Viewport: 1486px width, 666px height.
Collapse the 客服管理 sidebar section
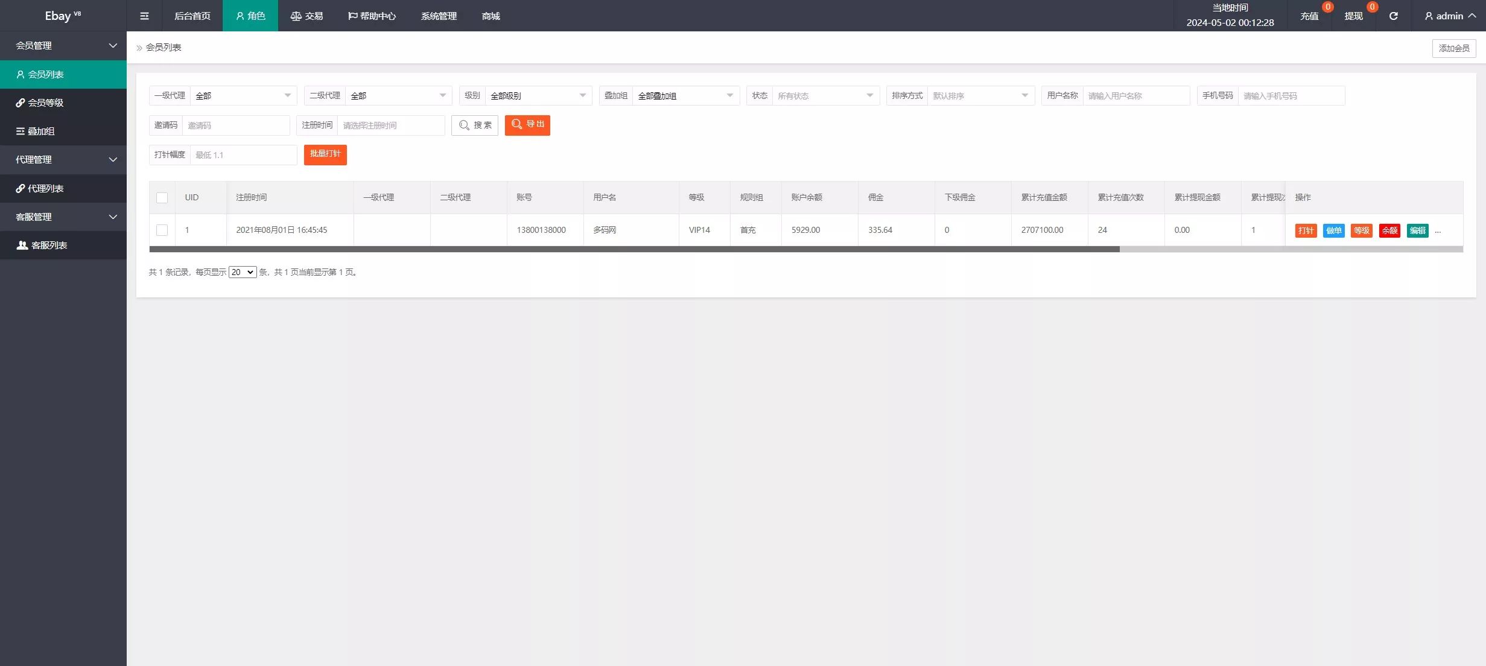63,217
